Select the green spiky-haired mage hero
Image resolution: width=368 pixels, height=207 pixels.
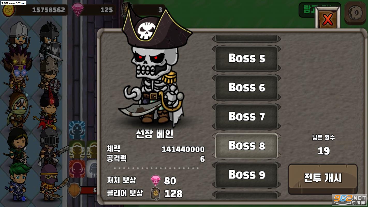click(18, 181)
